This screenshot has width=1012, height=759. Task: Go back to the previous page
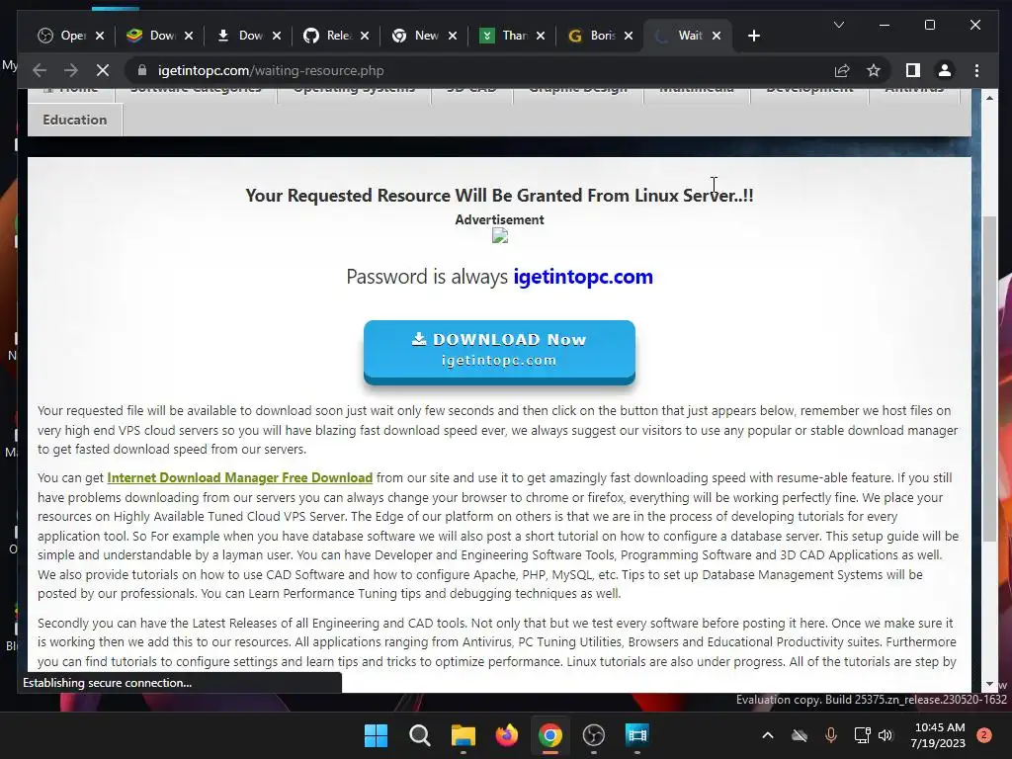(x=40, y=70)
